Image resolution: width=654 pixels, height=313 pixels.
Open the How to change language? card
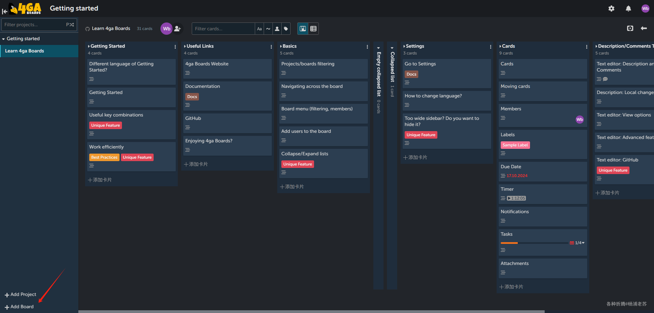(x=447, y=100)
